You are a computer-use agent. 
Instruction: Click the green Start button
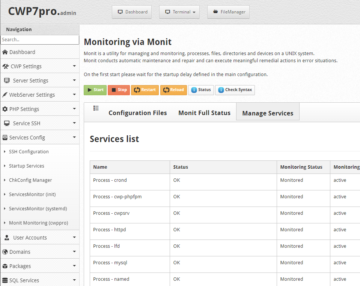pyautogui.click(x=95, y=90)
